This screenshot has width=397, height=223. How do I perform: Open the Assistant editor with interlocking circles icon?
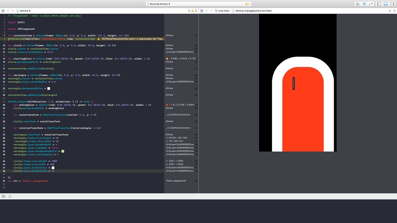(x=364, y=4)
